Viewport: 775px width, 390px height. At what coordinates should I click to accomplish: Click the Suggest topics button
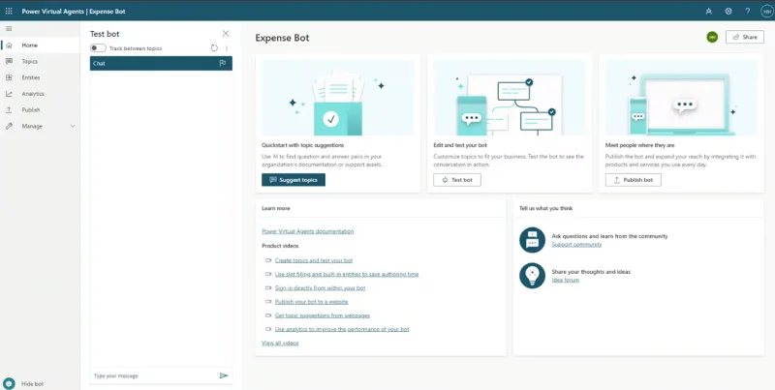294,180
